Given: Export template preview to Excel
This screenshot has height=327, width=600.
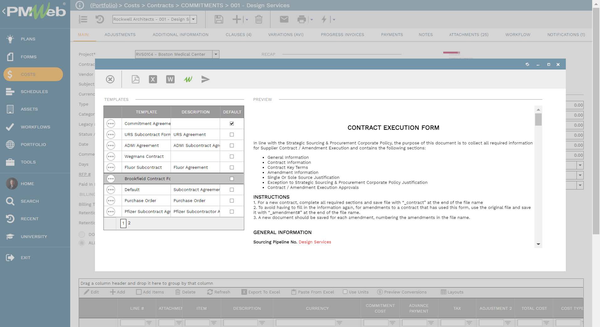Looking at the screenshot, I should [x=153, y=79].
